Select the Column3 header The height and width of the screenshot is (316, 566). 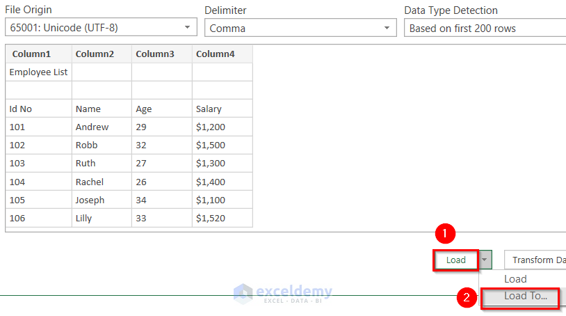(x=161, y=54)
